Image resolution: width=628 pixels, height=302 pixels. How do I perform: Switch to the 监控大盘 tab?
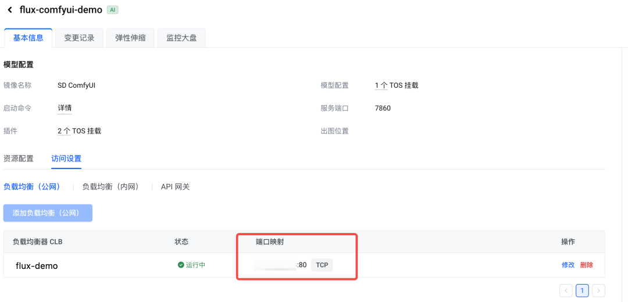181,38
